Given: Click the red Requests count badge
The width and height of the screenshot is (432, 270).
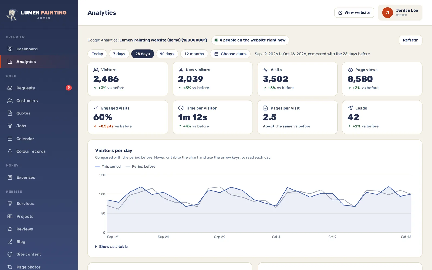Looking at the screenshot, I should (69, 88).
